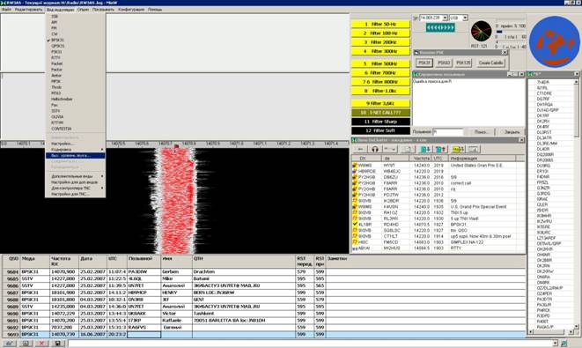Click the Закрыть close button
This screenshot has height=348, width=582.
(512, 132)
